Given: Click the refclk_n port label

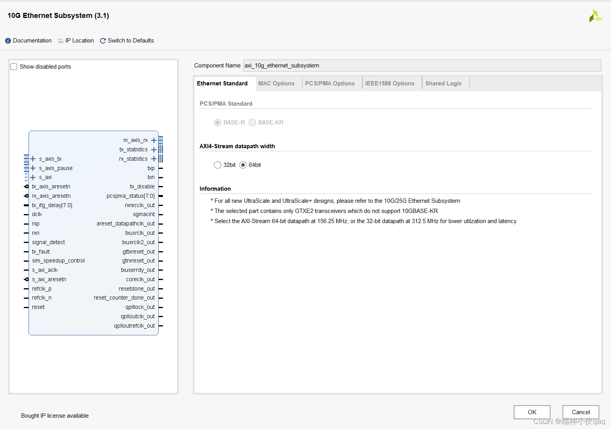Looking at the screenshot, I should [x=42, y=298].
